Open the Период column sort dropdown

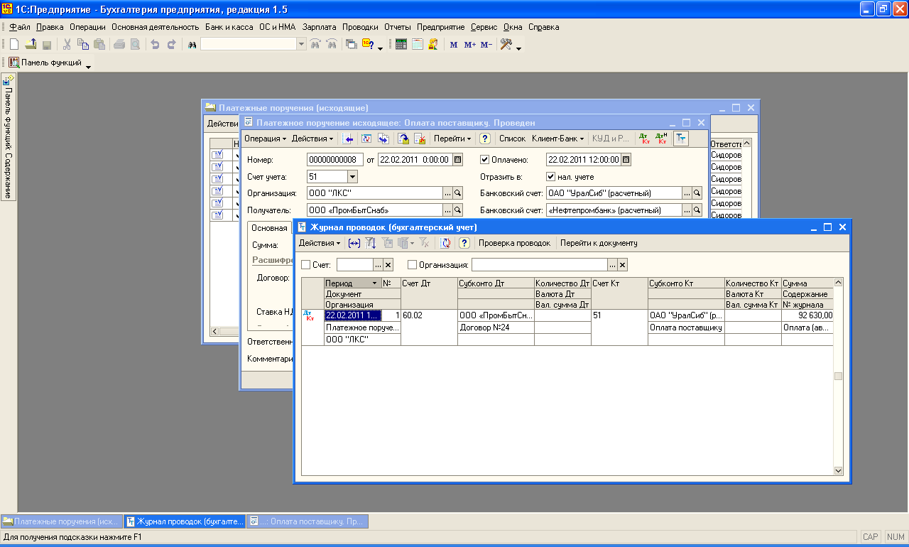pyautogui.click(x=375, y=283)
